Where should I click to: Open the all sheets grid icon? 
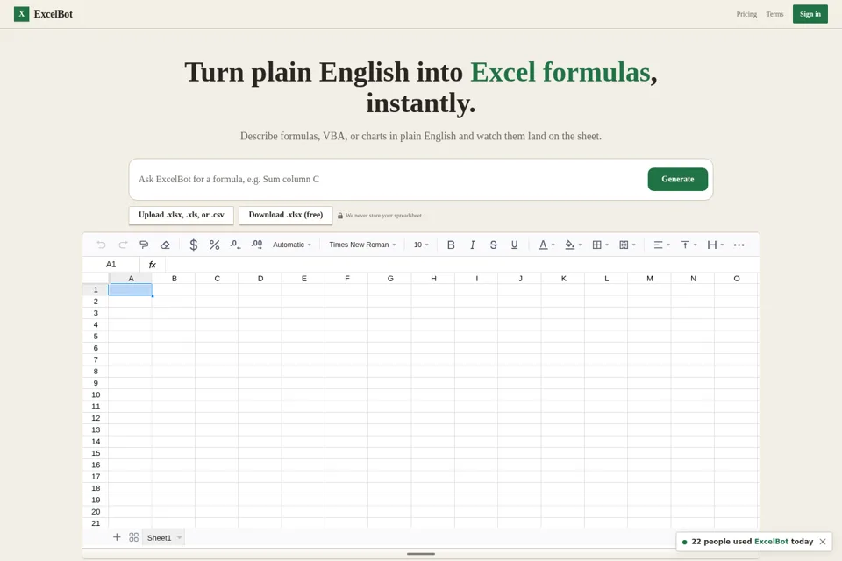pyautogui.click(x=133, y=537)
